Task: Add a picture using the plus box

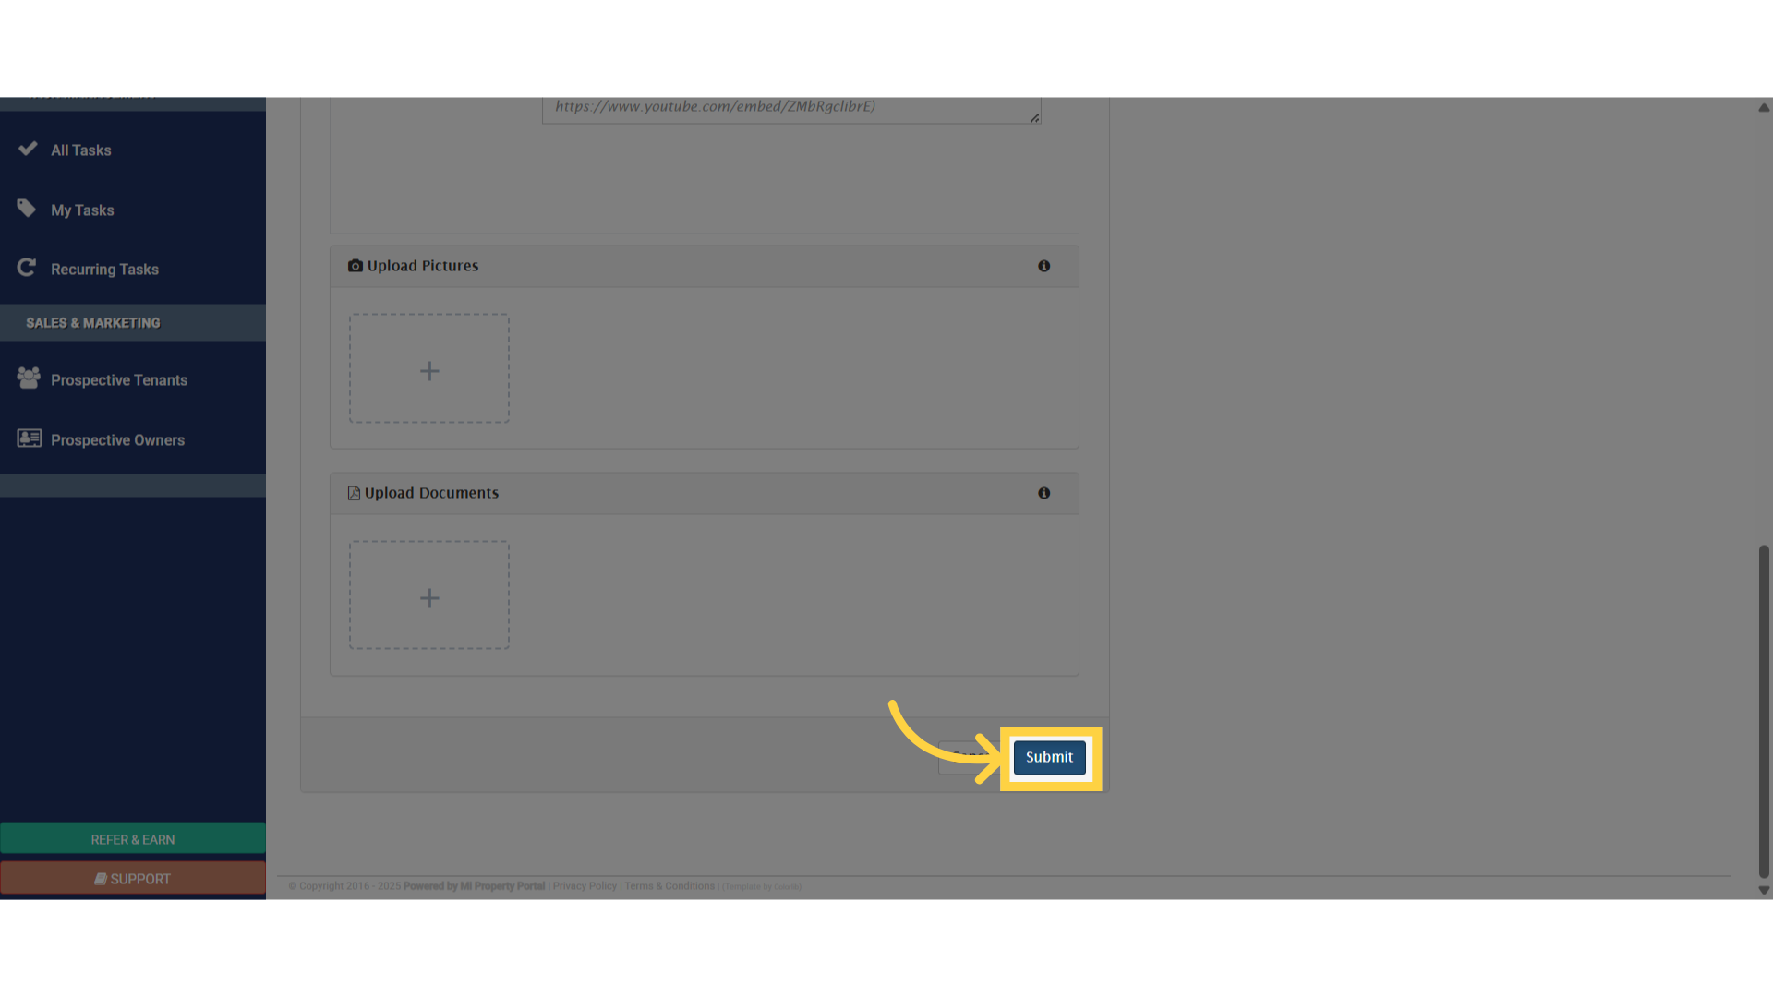Action: pos(429,369)
